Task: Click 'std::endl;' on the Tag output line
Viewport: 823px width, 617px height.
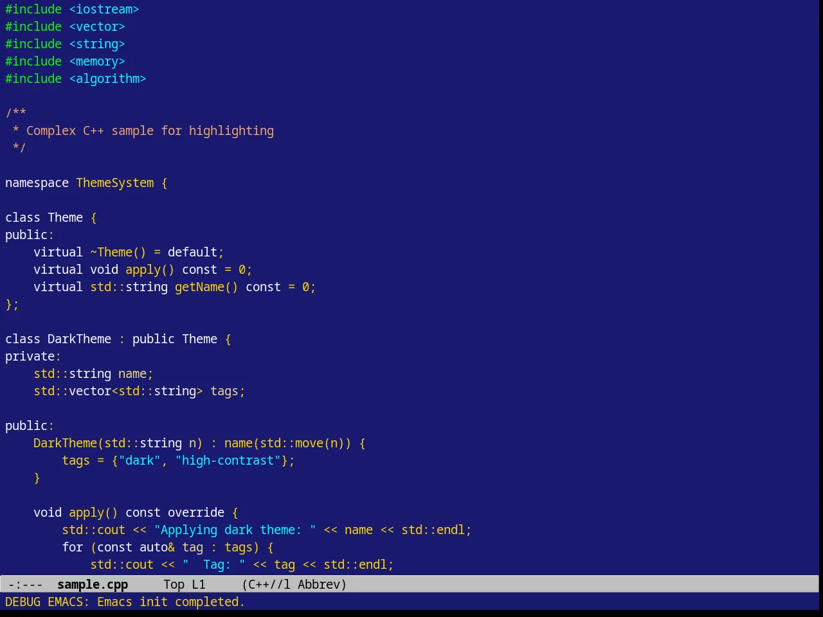Action: (359, 564)
